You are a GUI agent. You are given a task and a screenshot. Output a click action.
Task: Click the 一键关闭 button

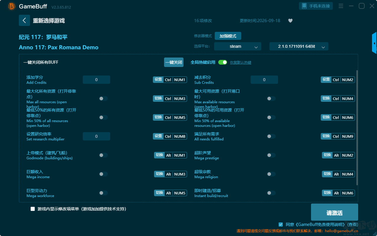174,62
